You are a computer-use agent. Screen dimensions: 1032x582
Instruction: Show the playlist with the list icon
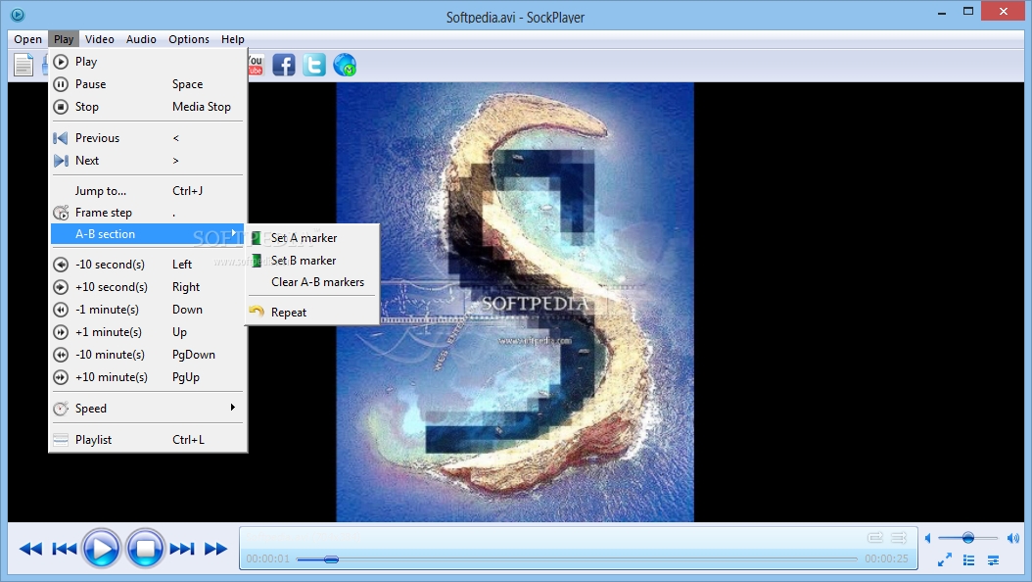tap(968, 559)
